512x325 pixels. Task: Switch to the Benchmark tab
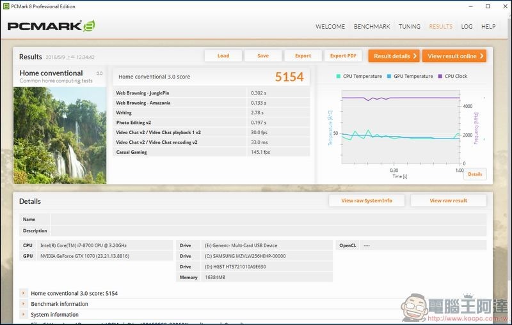(x=372, y=27)
